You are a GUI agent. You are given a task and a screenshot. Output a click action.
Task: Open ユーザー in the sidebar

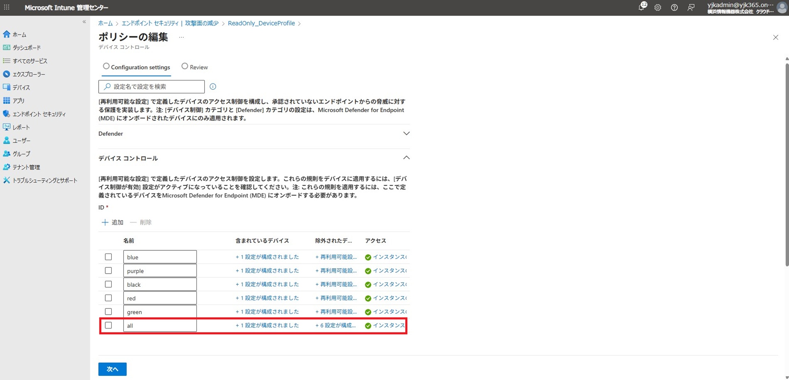click(x=17, y=140)
